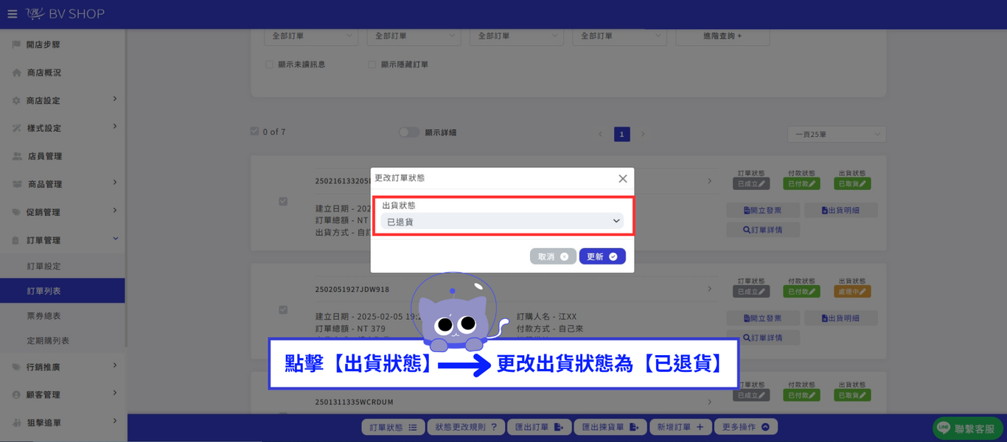Expand the 商品管理 sidebar section

click(63, 184)
